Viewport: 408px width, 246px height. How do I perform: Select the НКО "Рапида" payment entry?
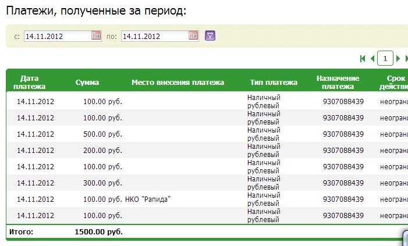pyautogui.click(x=148, y=199)
